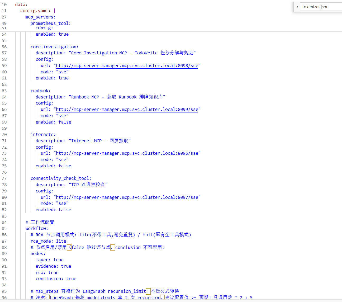Screen dimensions: 342x302
Task: Click the 'connectivity_check_tool:' key
Action: point(61,178)
